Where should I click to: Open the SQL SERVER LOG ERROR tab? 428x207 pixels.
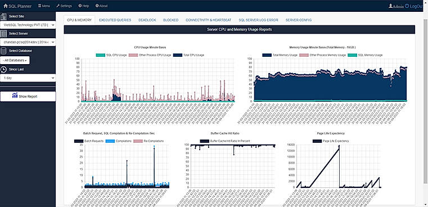pos(258,20)
